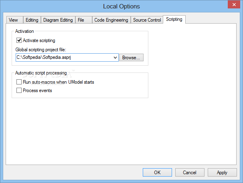Select the Scripting tab
The image size is (243, 183).
point(174,19)
